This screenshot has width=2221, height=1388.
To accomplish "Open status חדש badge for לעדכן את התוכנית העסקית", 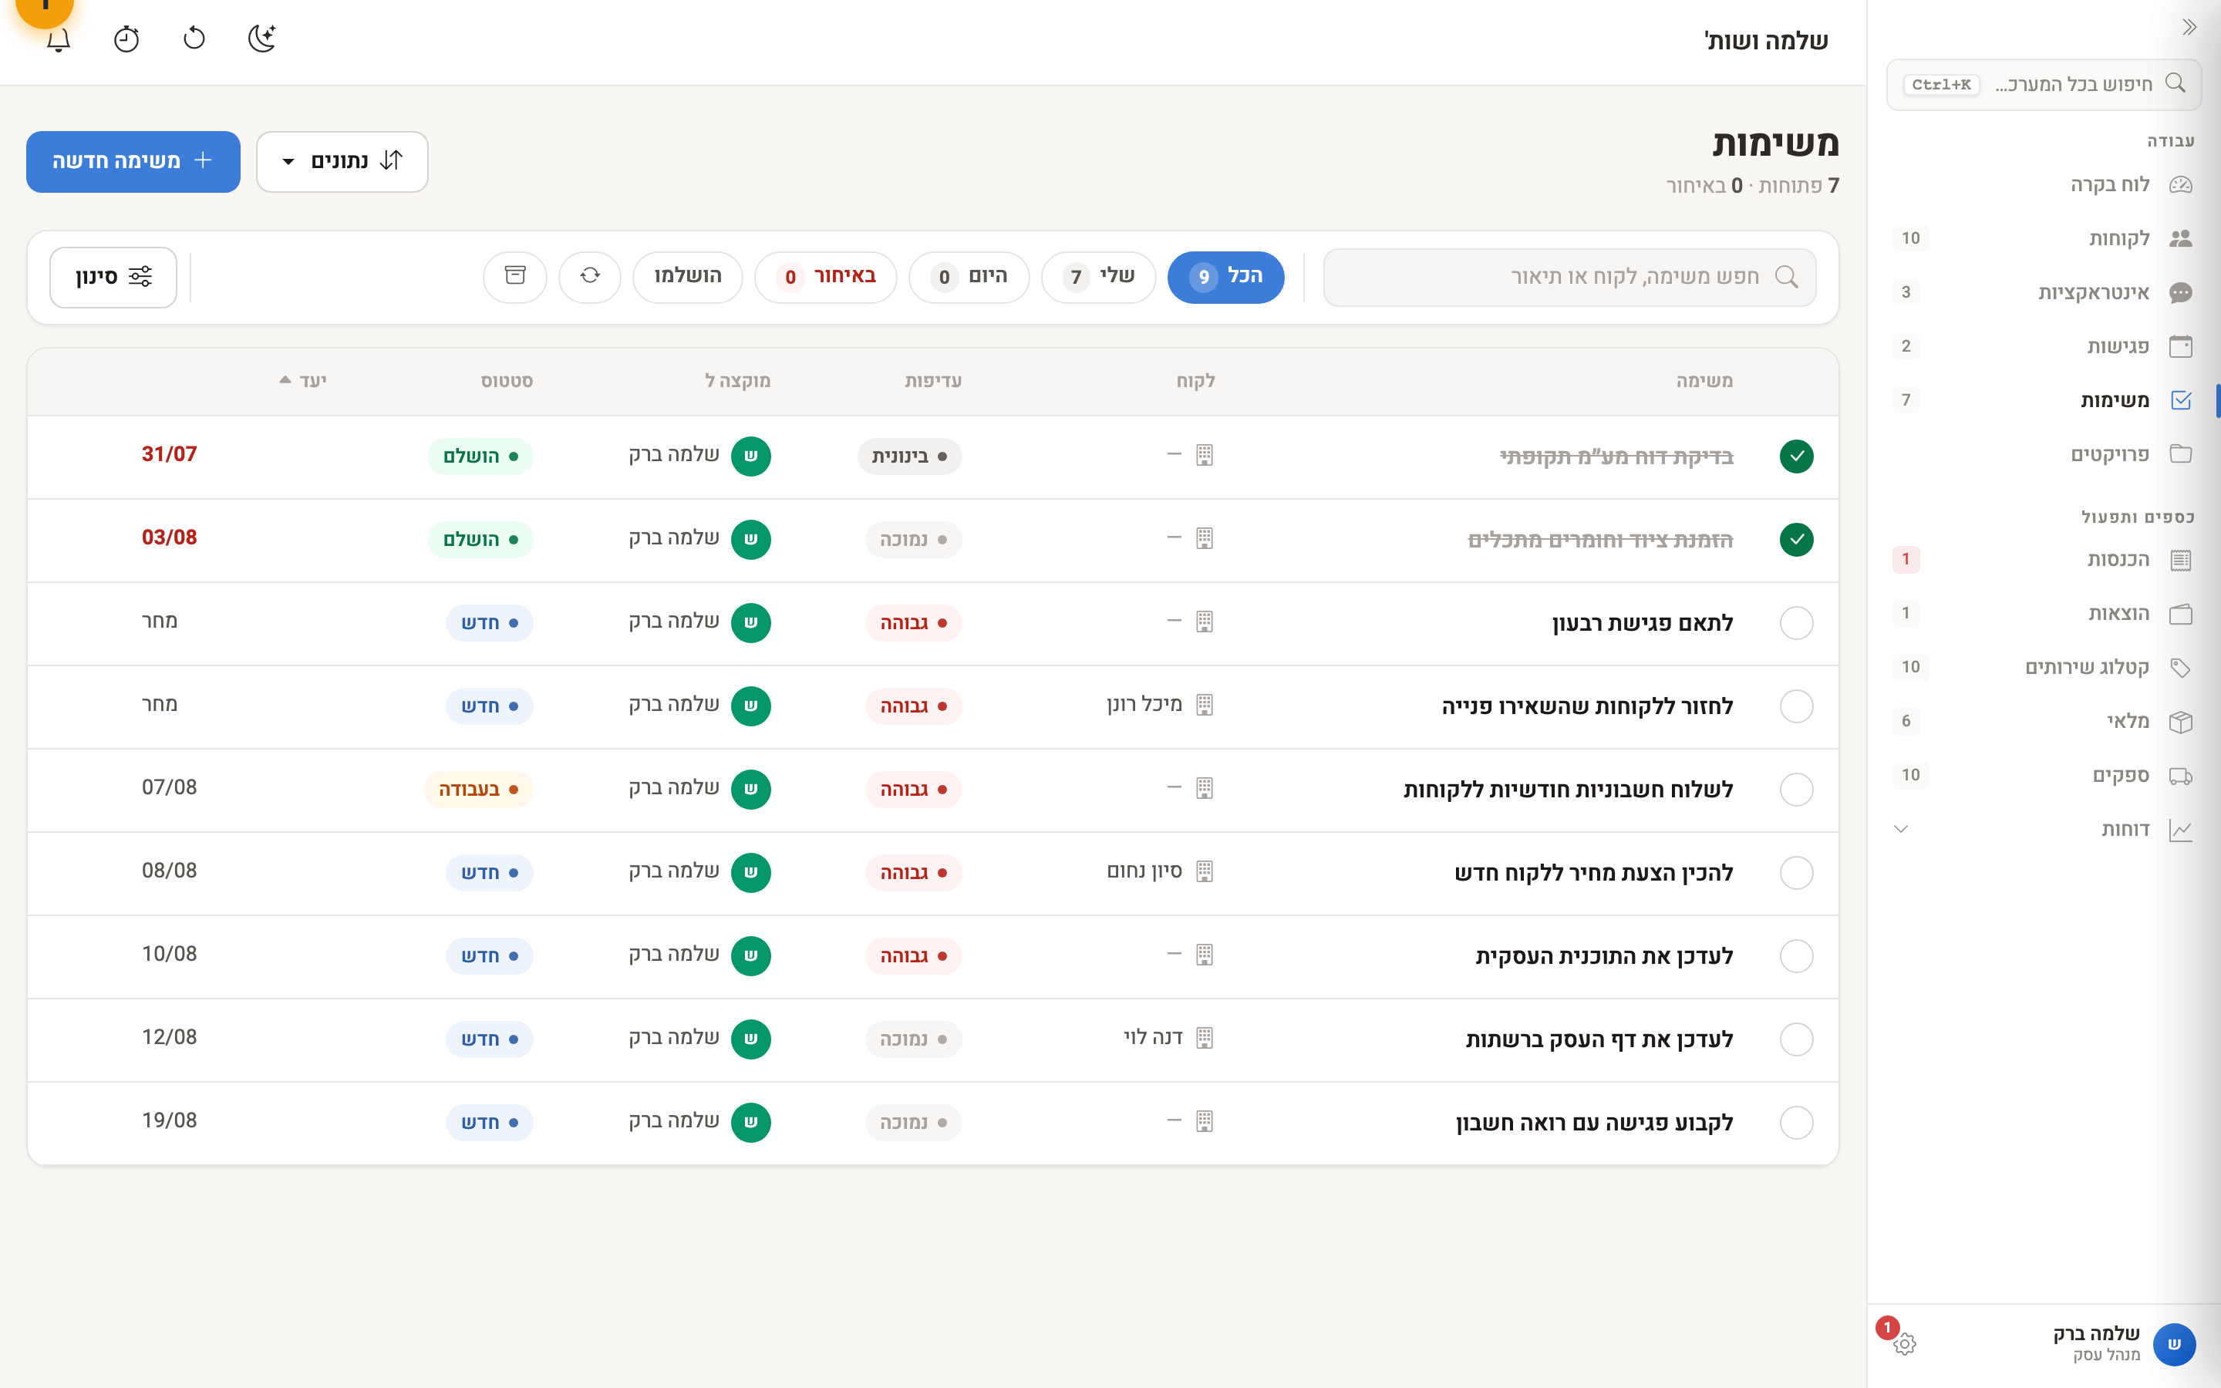I will (489, 956).
